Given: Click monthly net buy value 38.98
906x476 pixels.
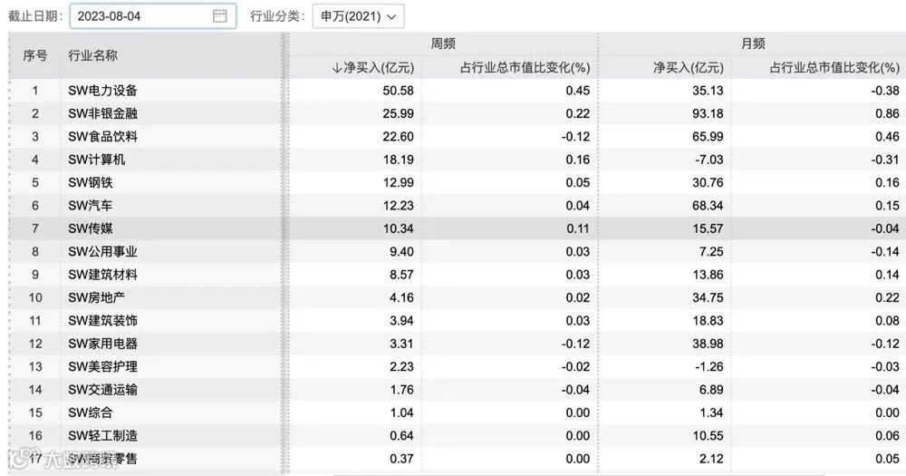Looking at the screenshot, I should click(708, 345).
